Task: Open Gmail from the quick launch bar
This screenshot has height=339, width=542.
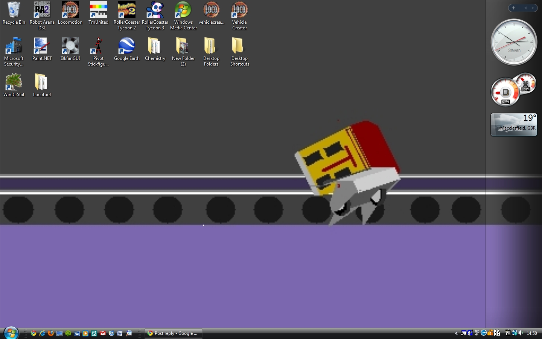Action: click(103, 333)
